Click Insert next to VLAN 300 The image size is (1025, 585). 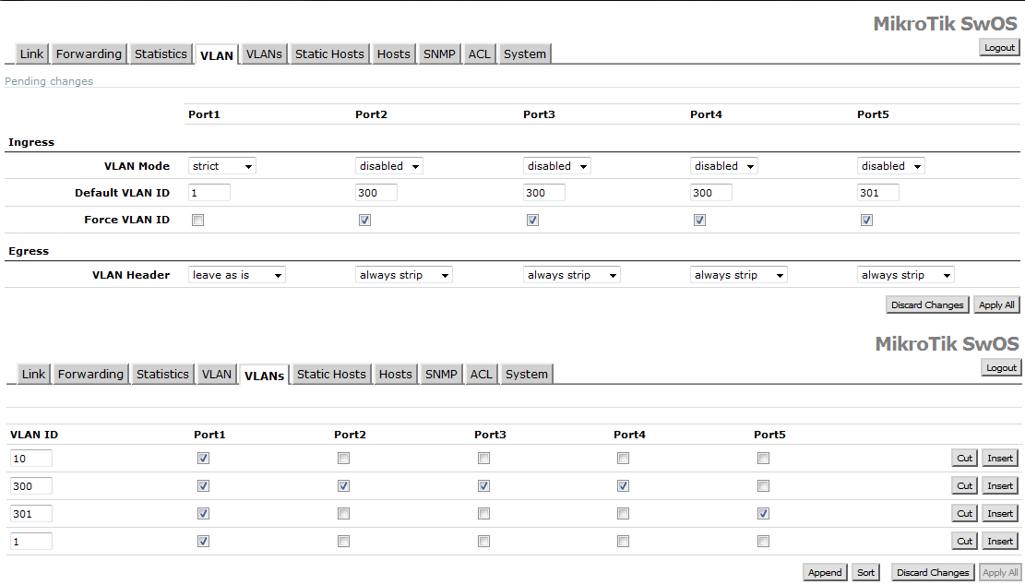pyautogui.click(x=999, y=485)
